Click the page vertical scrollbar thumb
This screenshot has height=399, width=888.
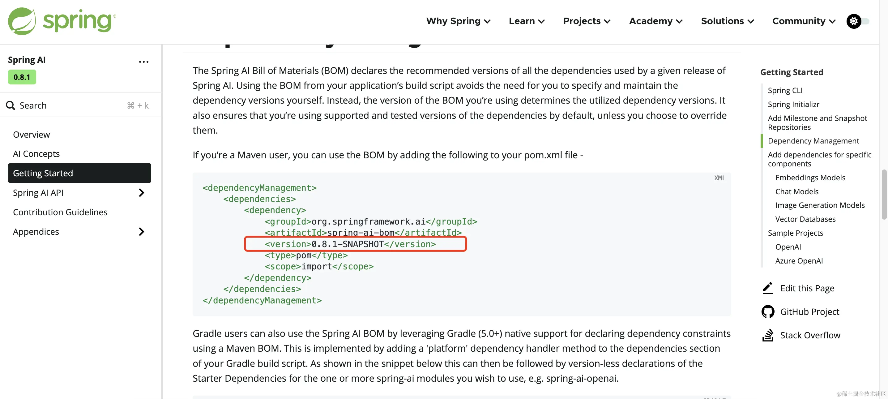(884, 195)
